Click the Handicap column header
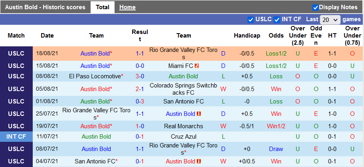This screenshot has height=167, width=364. click(x=247, y=36)
